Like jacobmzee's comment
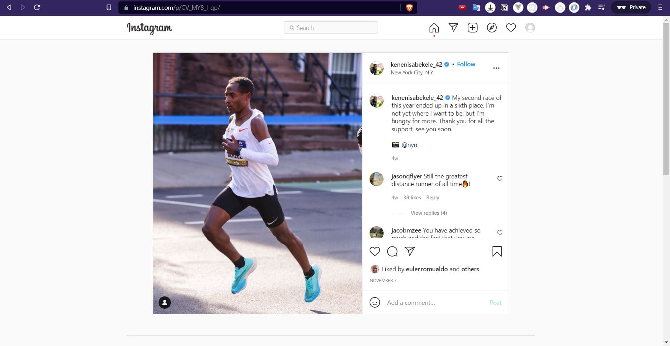Viewport: 670px width, 346px height. (x=500, y=233)
